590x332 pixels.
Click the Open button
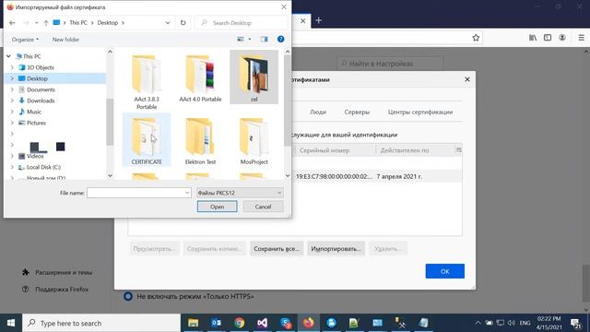[x=218, y=207]
